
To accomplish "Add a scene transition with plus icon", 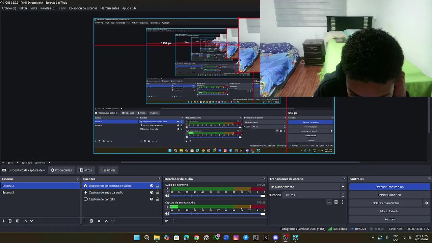I will (x=329, y=202).
